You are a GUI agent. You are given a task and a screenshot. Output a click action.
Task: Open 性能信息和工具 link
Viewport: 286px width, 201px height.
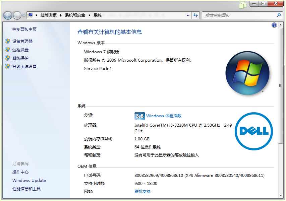(26, 189)
